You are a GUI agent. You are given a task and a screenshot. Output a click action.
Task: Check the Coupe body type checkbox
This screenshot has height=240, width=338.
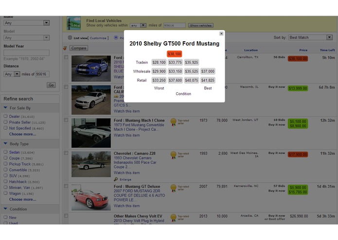(x=6, y=158)
